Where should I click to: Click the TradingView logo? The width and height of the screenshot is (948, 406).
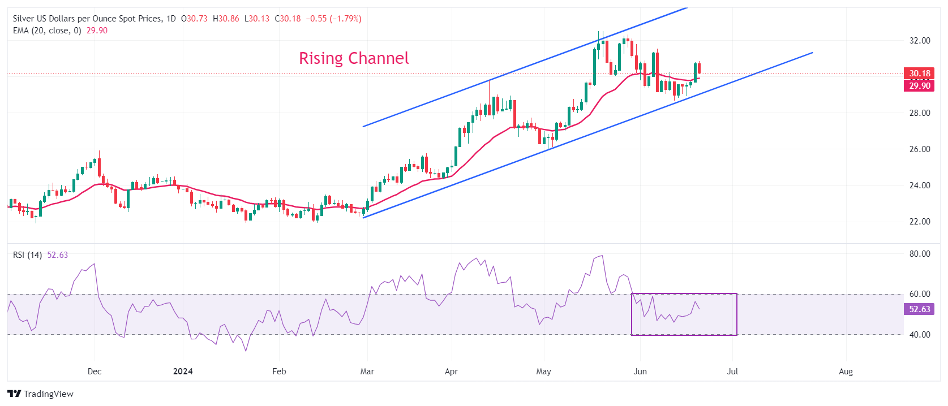tap(40, 394)
